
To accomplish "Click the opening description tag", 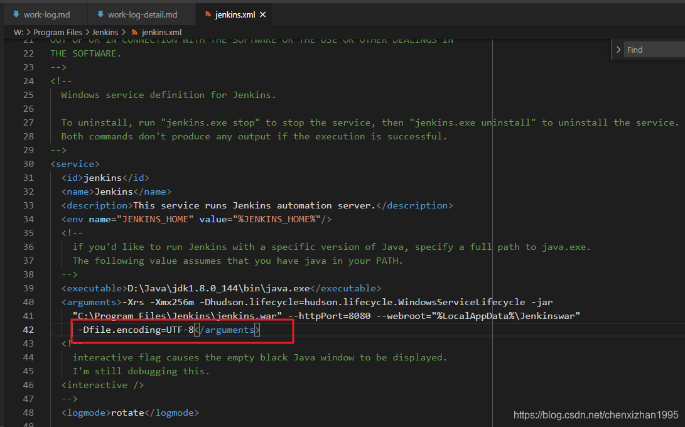I will click(97, 205).
